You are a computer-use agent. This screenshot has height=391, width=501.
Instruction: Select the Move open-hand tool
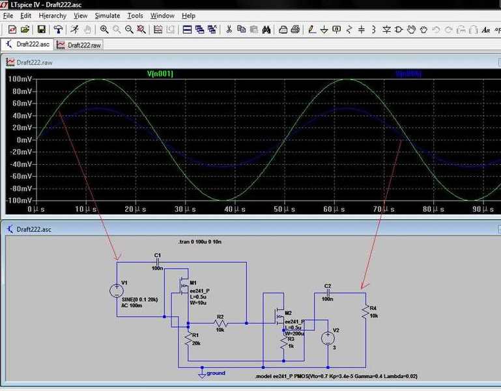pos(412,30)
